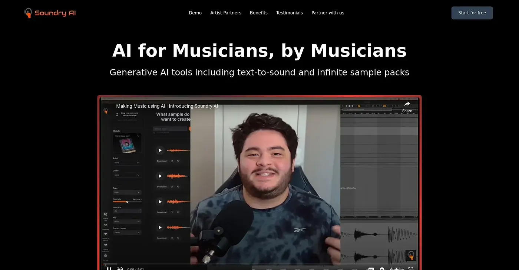Adjust the Diversity Accuracy slider handle

(x=127, y=202)
